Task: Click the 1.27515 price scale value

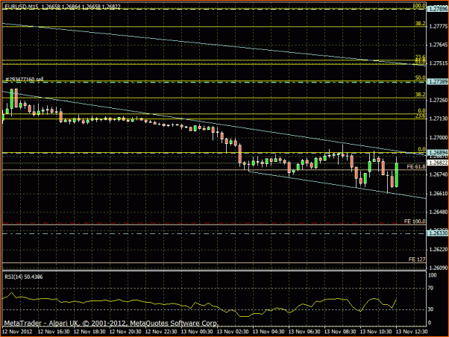Action: [x=438, y=63]
